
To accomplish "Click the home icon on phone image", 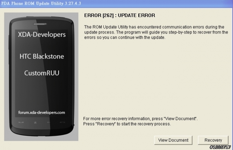I will pyautogui.click(x=35, y=123).
